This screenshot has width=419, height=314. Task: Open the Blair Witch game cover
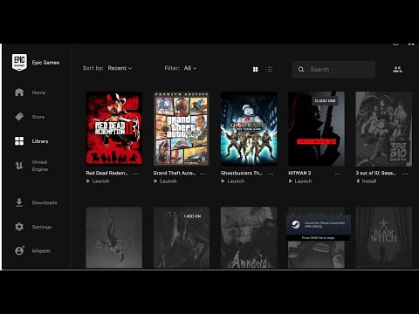point(384,237)
